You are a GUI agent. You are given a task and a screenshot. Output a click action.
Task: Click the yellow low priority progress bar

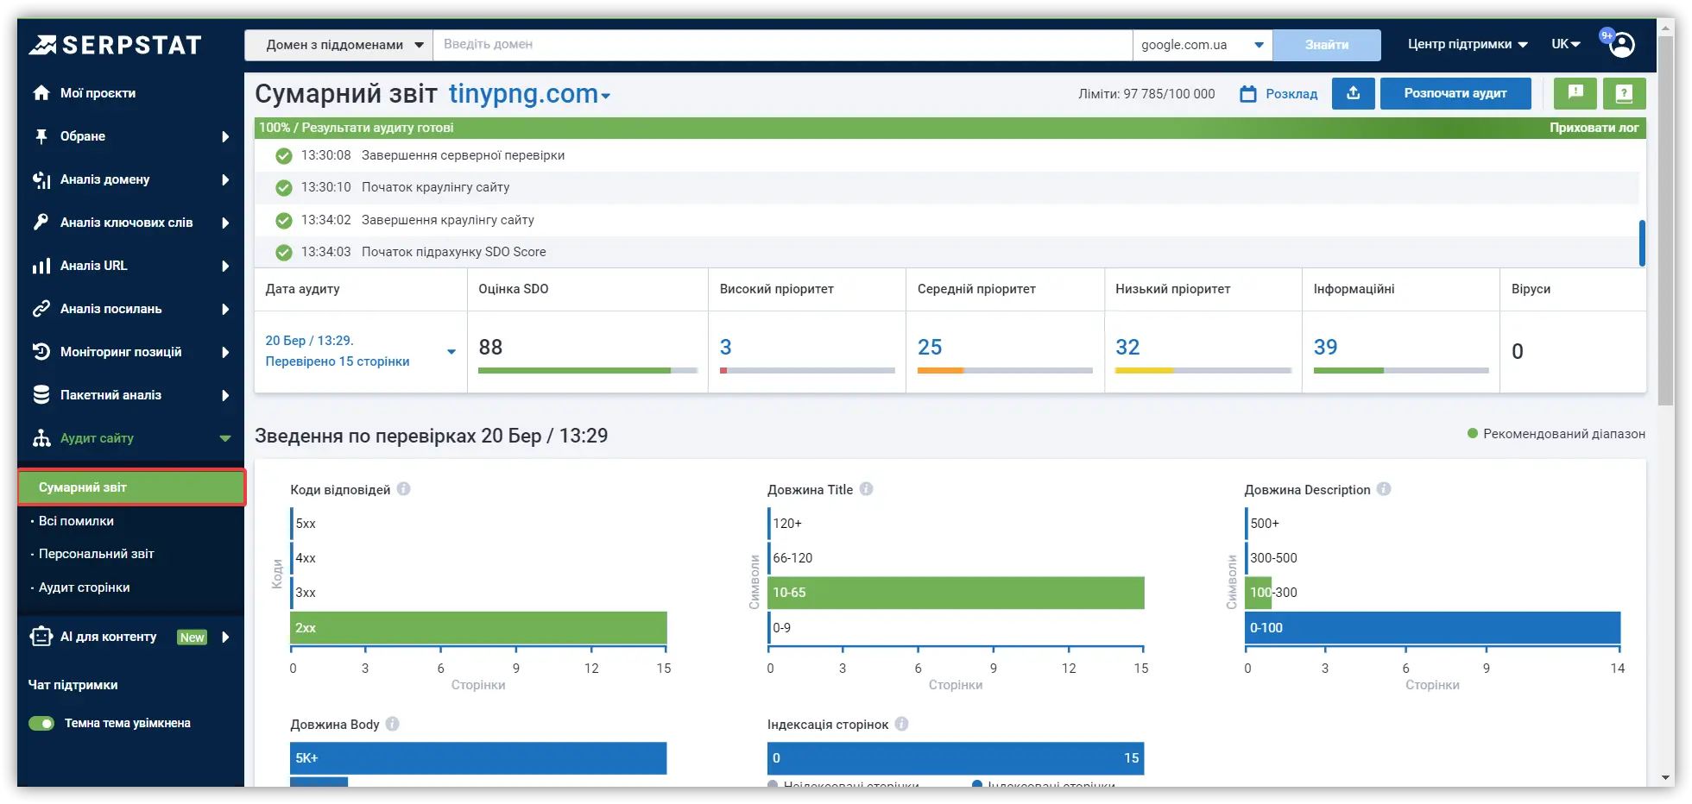[1144, 371]
